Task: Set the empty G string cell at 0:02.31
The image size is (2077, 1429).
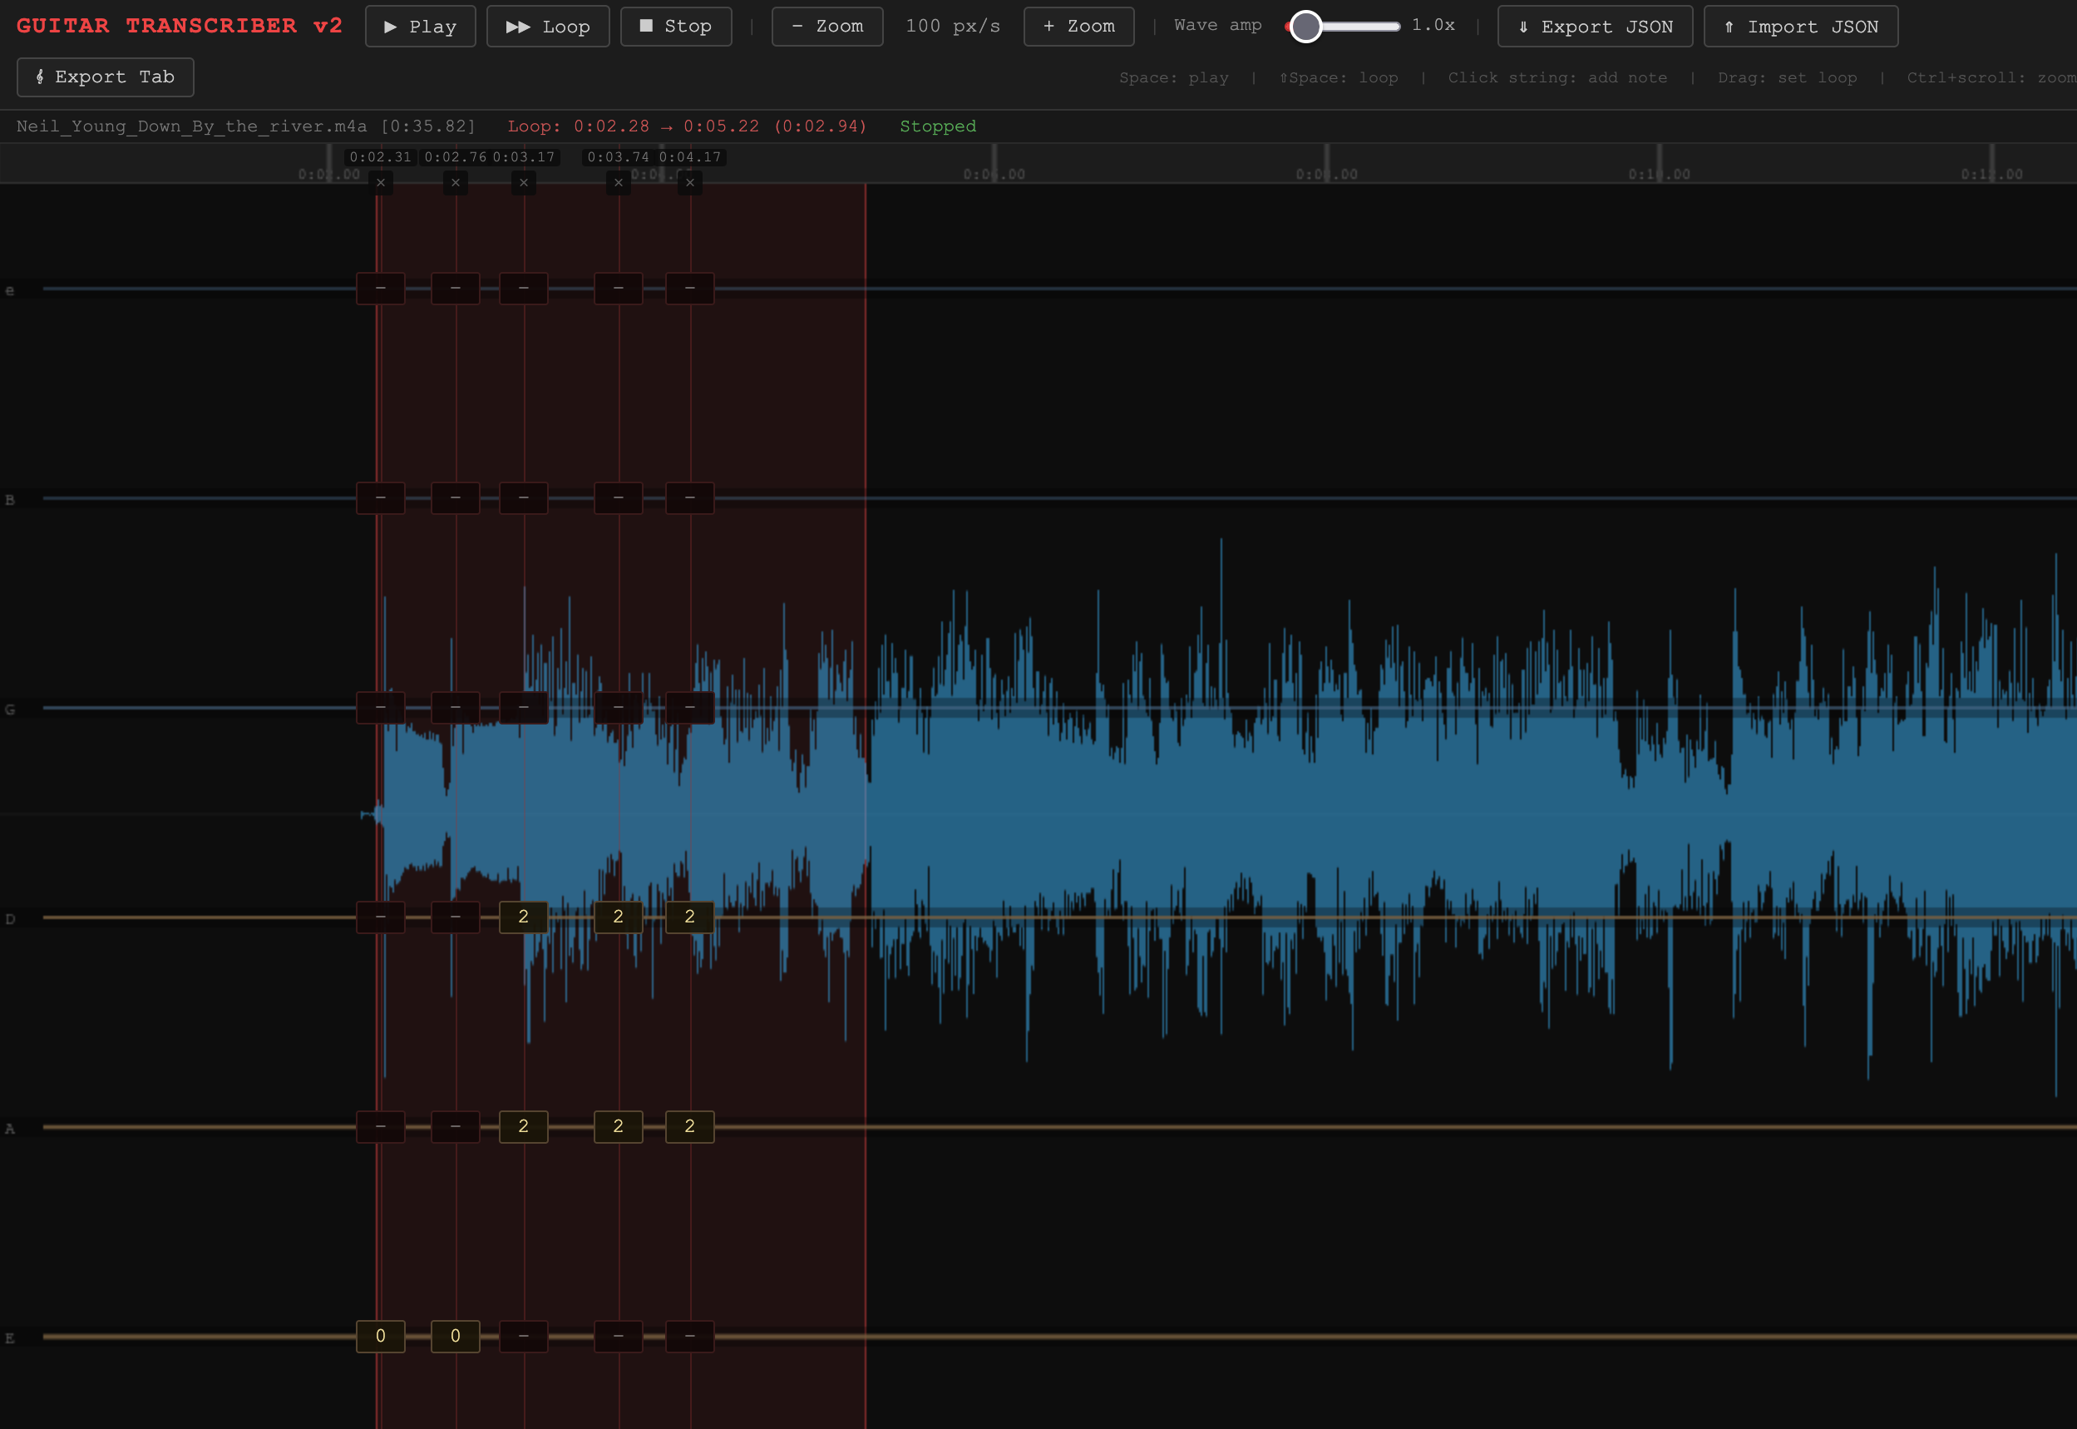Action: pos(380,707)
